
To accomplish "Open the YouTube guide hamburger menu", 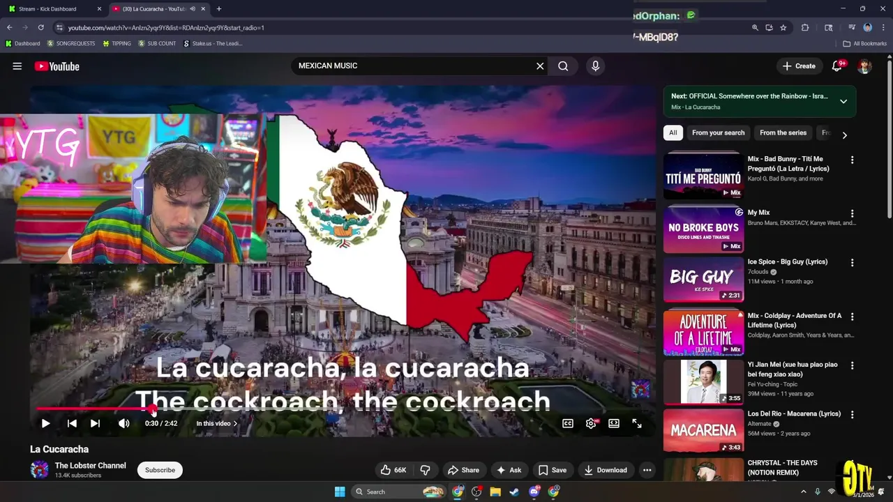I will 17,66.
